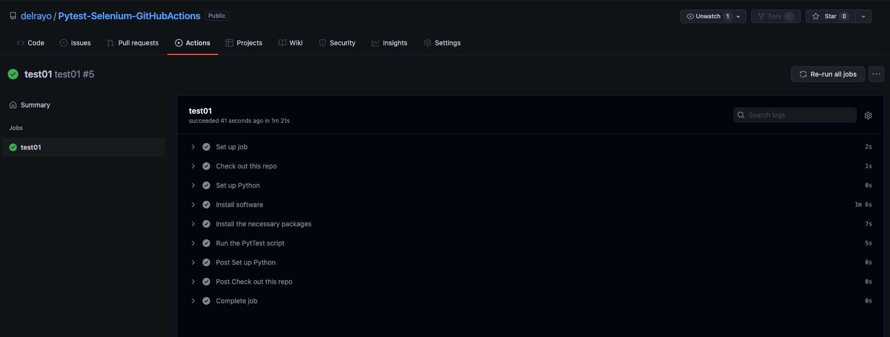The image size is (890, 337).
Task: Open the Unwatch notifications dropdown
Action: [738, 16]
